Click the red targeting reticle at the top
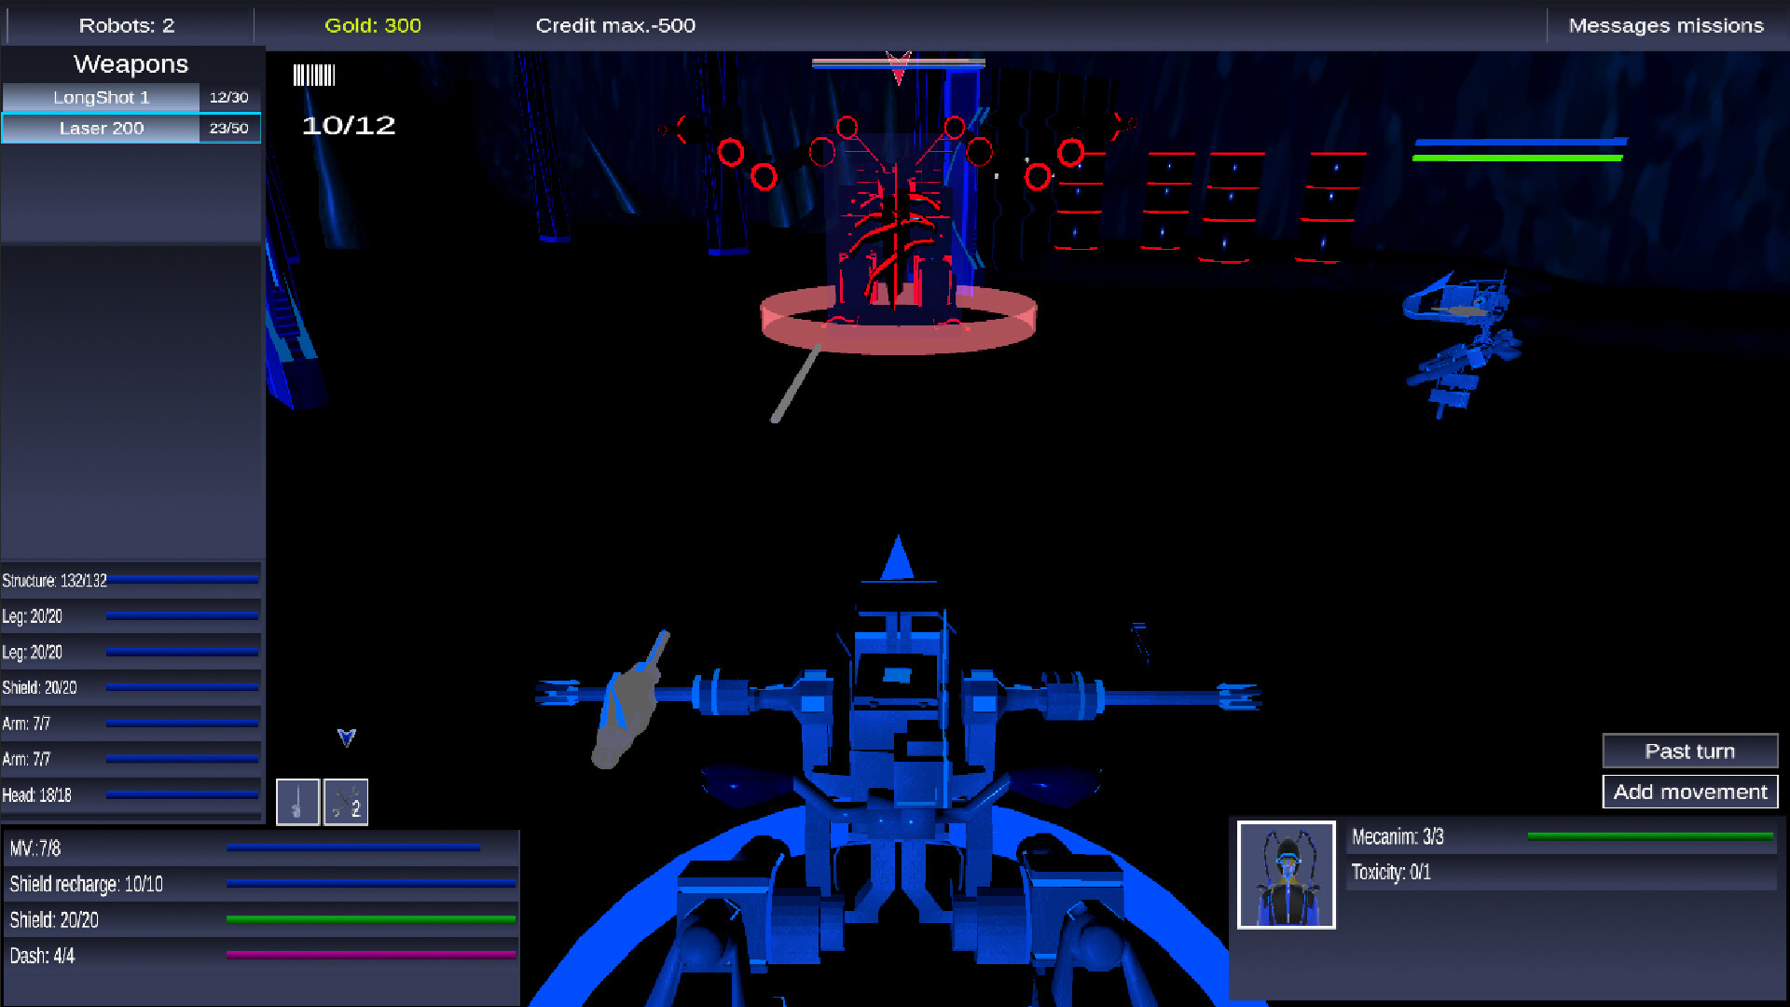Image resolution: width=1790 pixels, height=1007 pixels. 898,65
